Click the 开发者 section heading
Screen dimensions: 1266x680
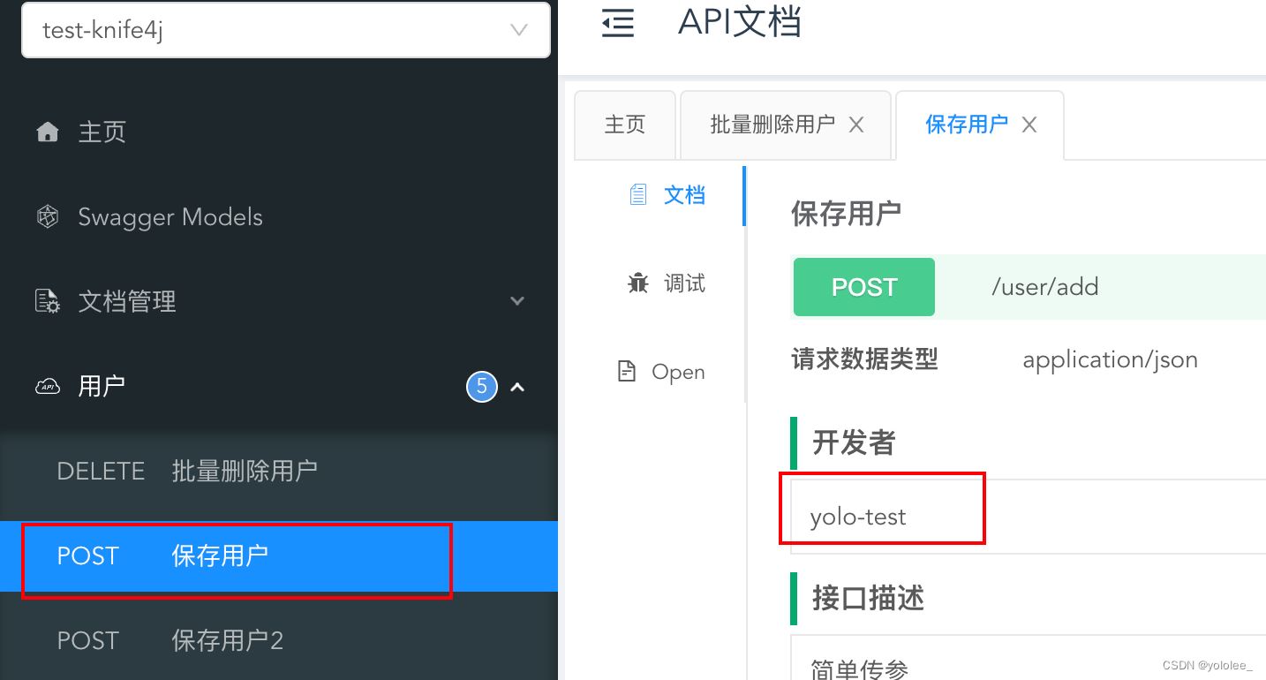[854, 442]
